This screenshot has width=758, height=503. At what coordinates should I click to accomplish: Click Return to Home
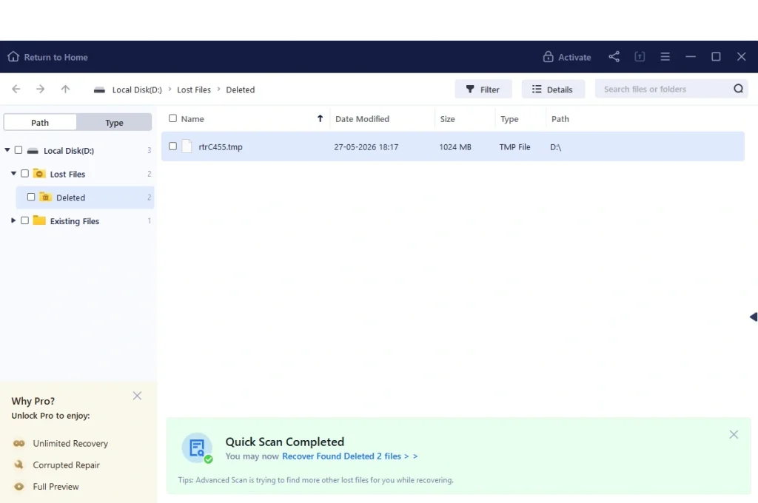(x=47, y=56)
